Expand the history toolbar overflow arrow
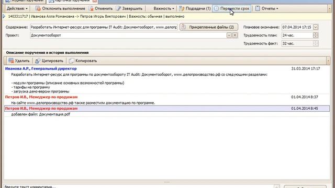This screenshot has width=335, height=188. point(328,61)
